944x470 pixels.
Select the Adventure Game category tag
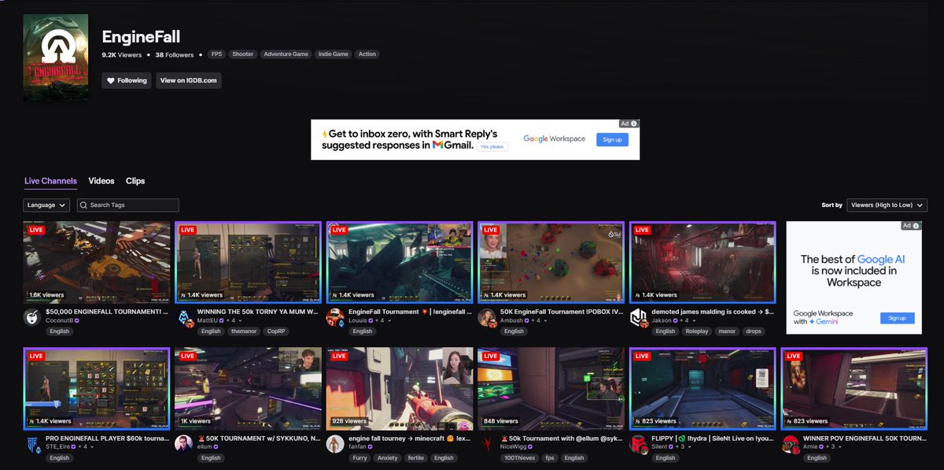coord(286,54)
